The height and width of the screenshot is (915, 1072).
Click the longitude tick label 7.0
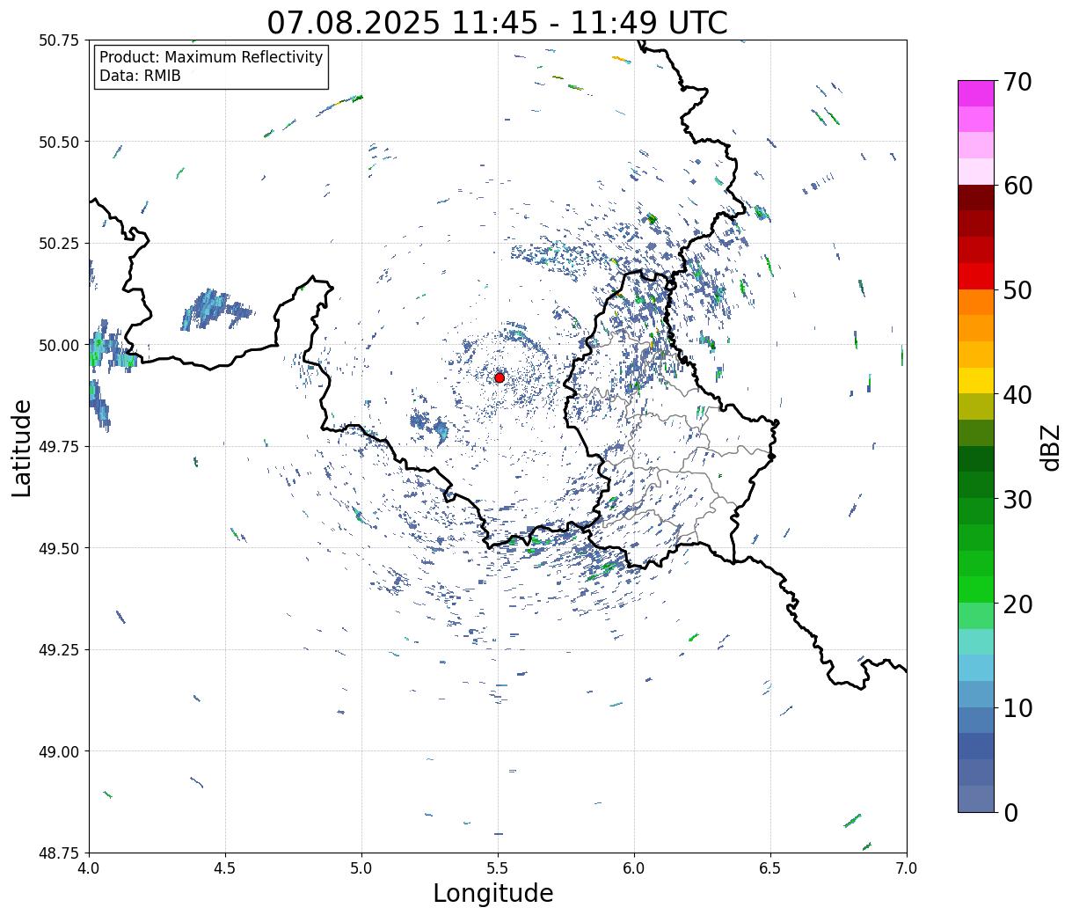coord(907,867)
